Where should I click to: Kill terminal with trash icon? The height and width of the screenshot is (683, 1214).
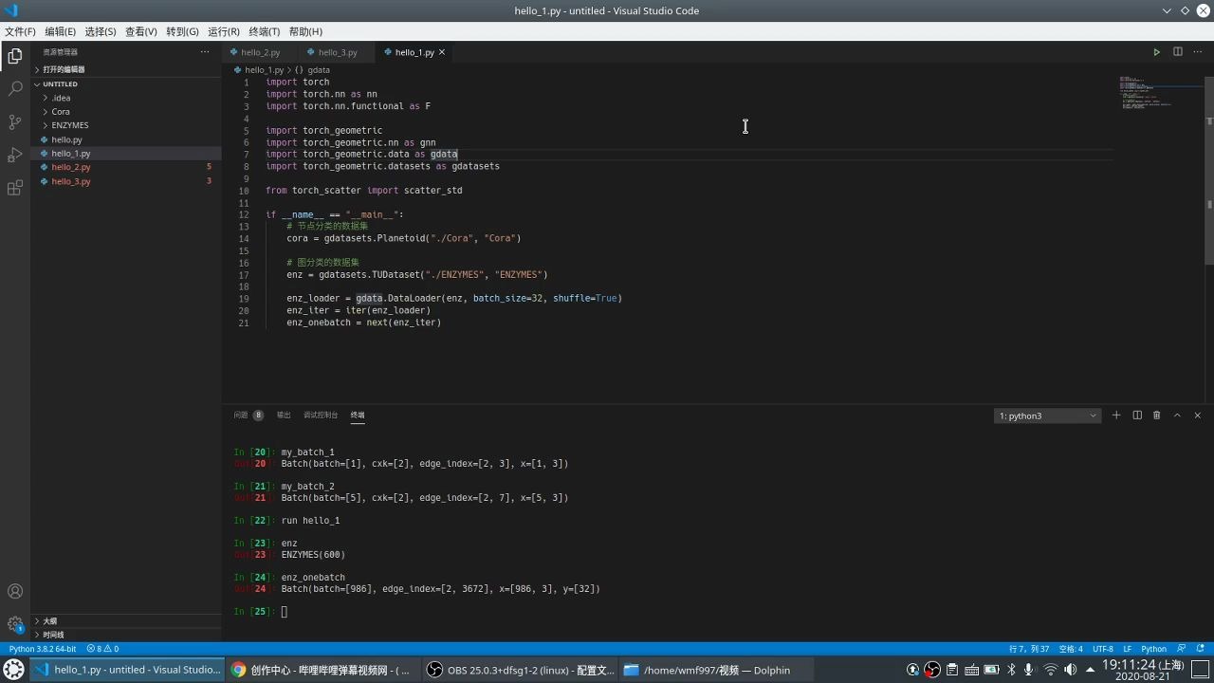pyautogui.click(x=1156, y=415)
